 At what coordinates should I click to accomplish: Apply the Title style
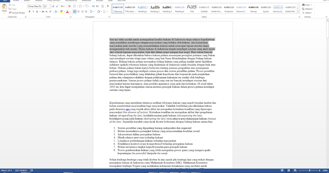192,9
